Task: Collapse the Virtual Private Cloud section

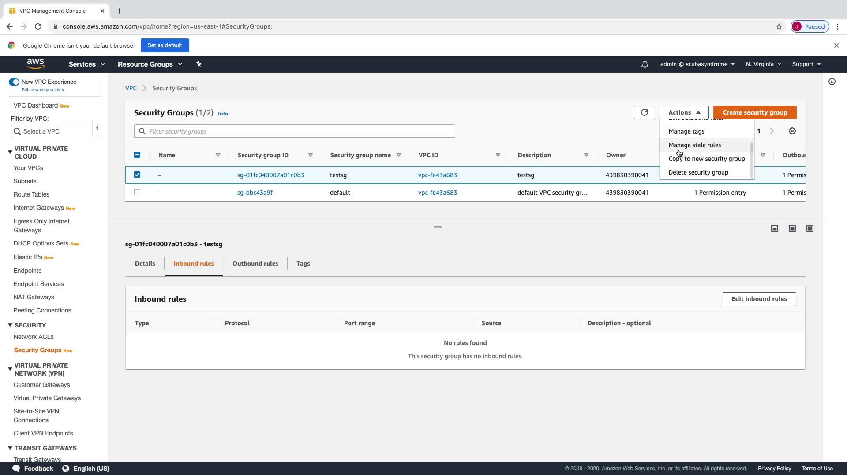Action: (10, 152)
